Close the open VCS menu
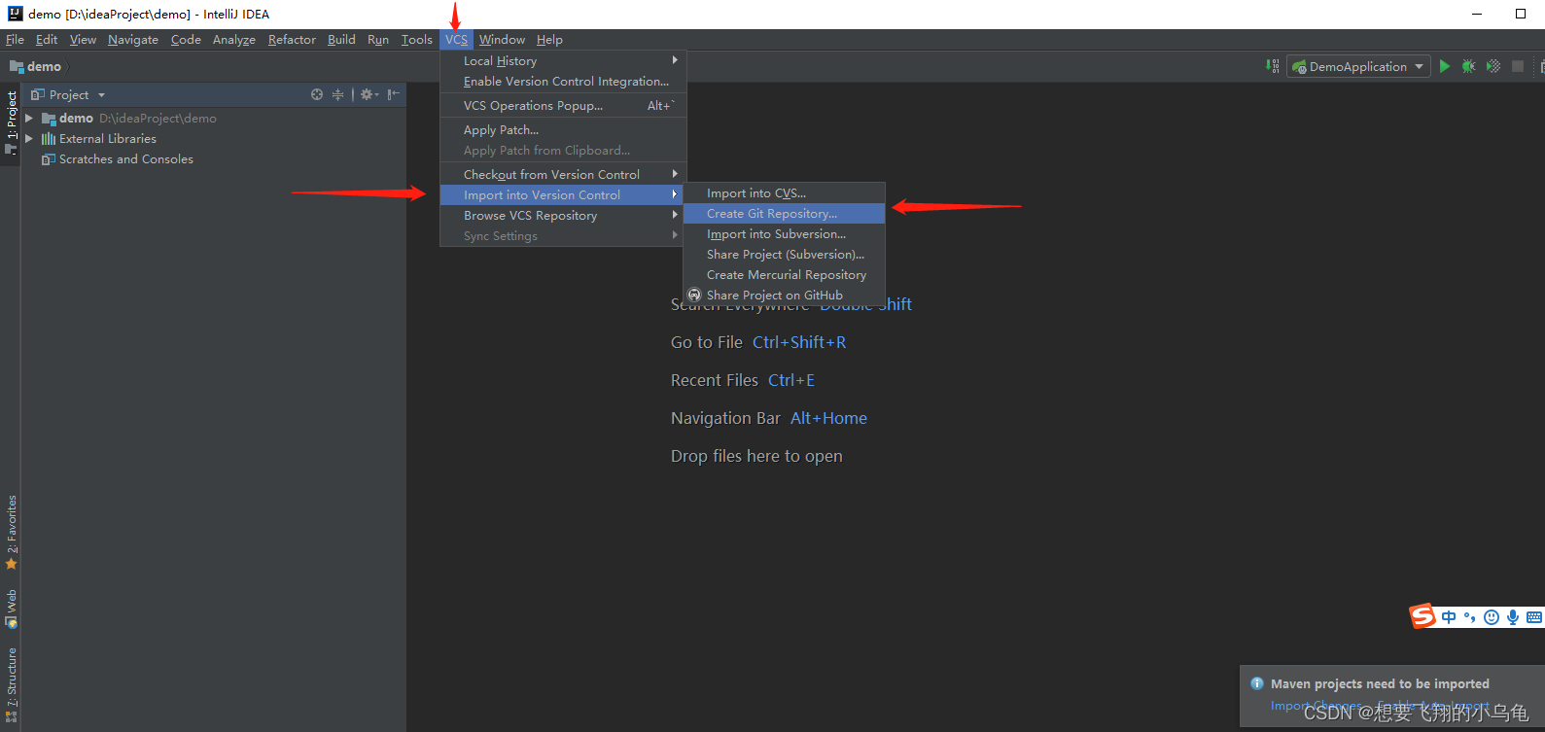1545x732 pixels. [456, 40]
